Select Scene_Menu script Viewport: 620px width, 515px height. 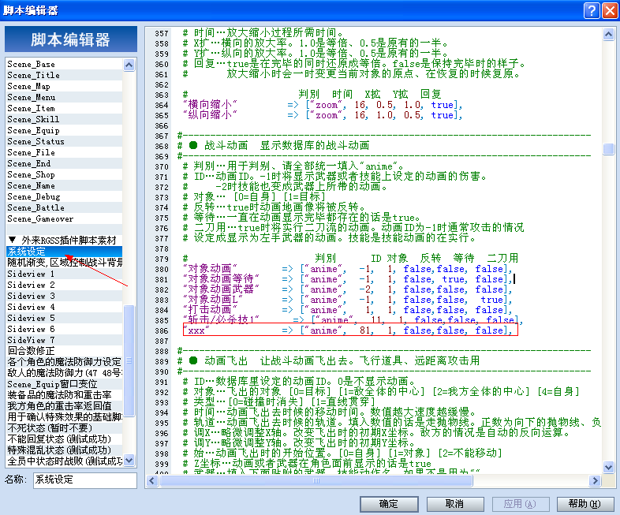[65, 98]
